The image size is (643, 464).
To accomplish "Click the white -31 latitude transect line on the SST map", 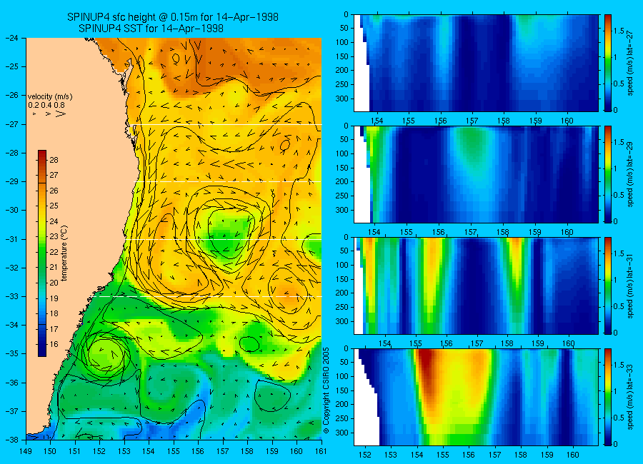I will (x=223, y=239).
